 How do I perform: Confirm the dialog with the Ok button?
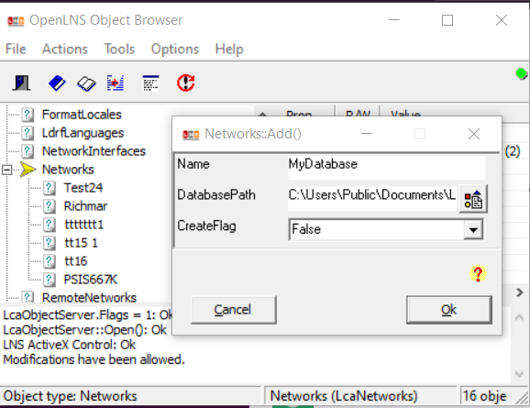pyautogui.click(x=449, y=310)
